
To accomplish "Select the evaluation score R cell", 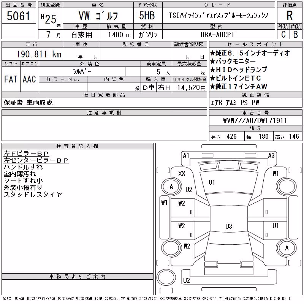I will pyautogui.click(x=290, y=16).
